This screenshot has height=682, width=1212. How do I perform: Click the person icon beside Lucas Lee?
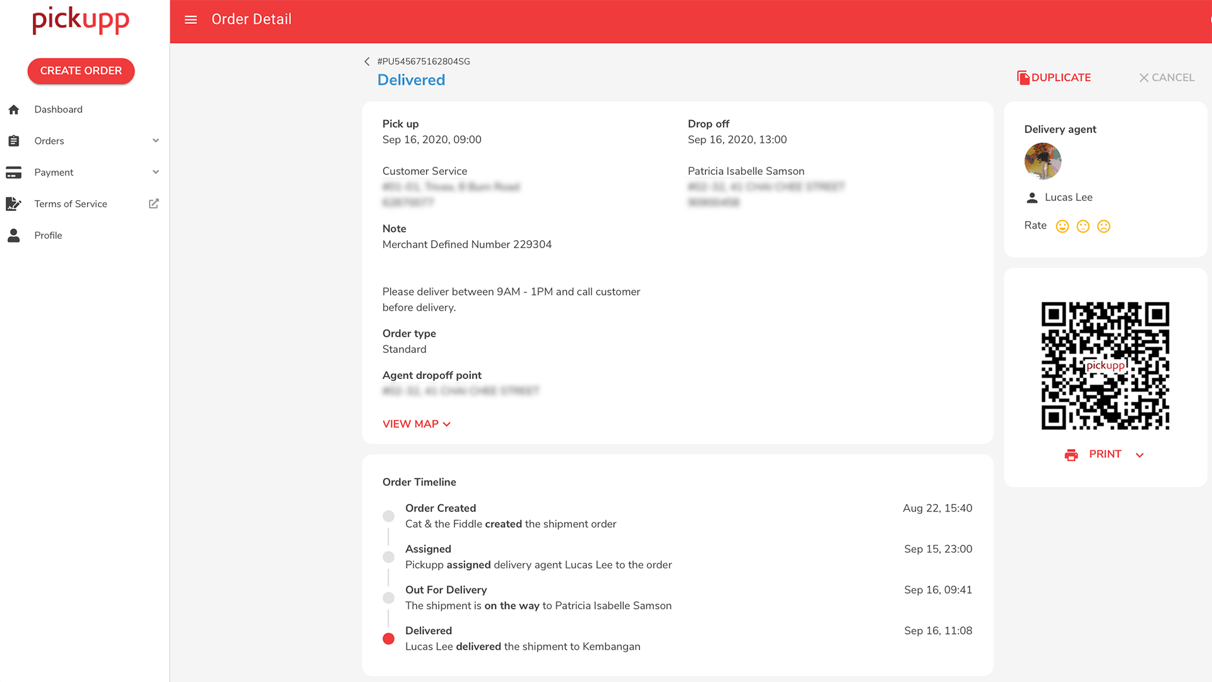click(1032, 198)
